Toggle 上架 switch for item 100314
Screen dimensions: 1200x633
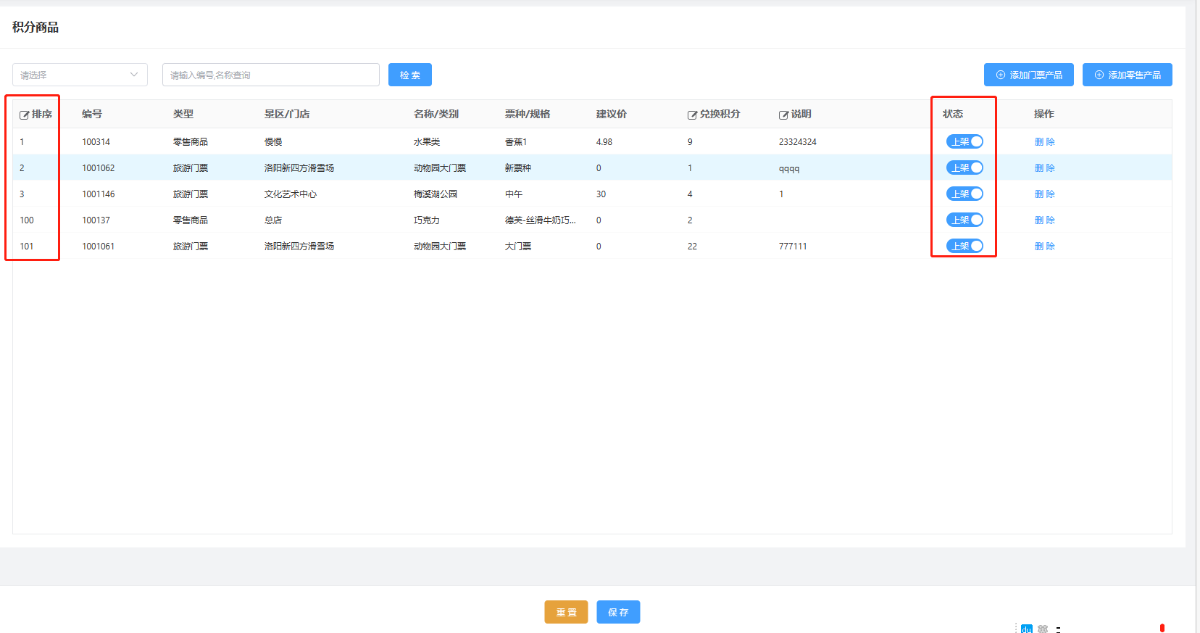pos(964,142)
